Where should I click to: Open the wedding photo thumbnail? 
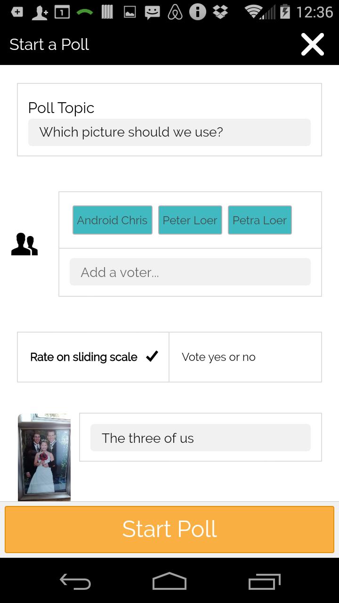(x=44, y=457)
